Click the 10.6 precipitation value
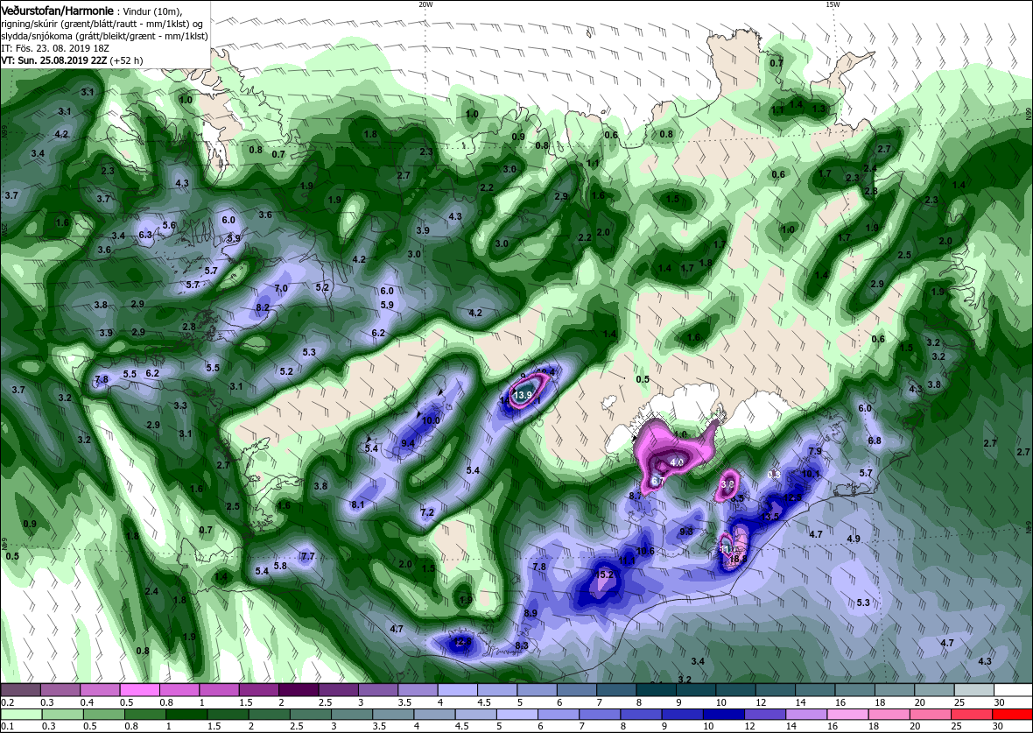Screen dimensions: 1033x733 tap(646, 552)
